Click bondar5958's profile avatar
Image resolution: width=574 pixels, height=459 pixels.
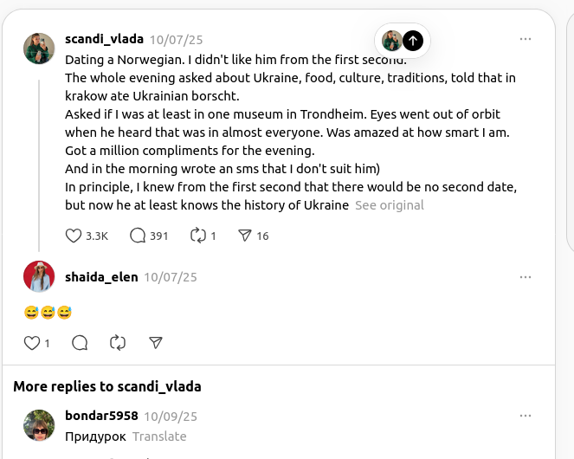[x=39, y=425]
